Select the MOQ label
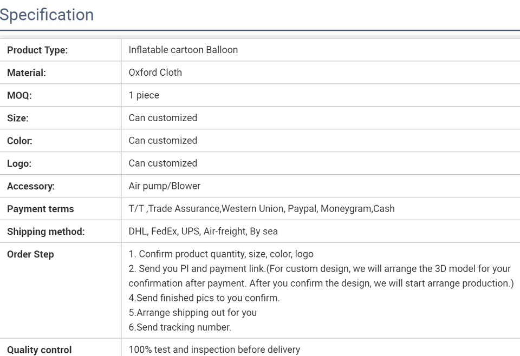The width and height of the screenshot is (520, 356). click(19, 95)
